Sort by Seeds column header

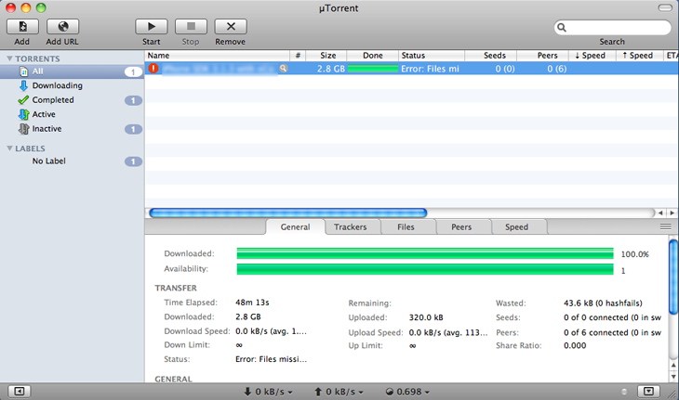pyautogui.click(x=490, y=56)
